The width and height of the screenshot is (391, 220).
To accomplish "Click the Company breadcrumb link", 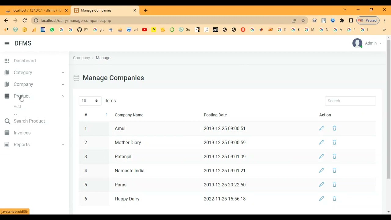I will click(81, 58).
